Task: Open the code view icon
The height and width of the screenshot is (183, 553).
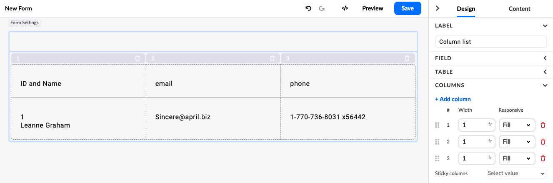Action: (x=345, y=8)
